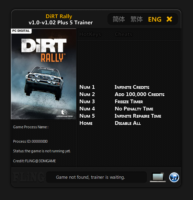This screenshot has height=200, width=193.
Task: Click the Num 2 hotkey label
Action: click(x=87, y=94)
